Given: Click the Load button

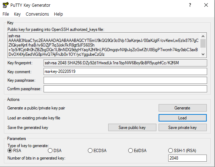Looking at the screenshot, I should pyautogui.click(x=182, y=118).
